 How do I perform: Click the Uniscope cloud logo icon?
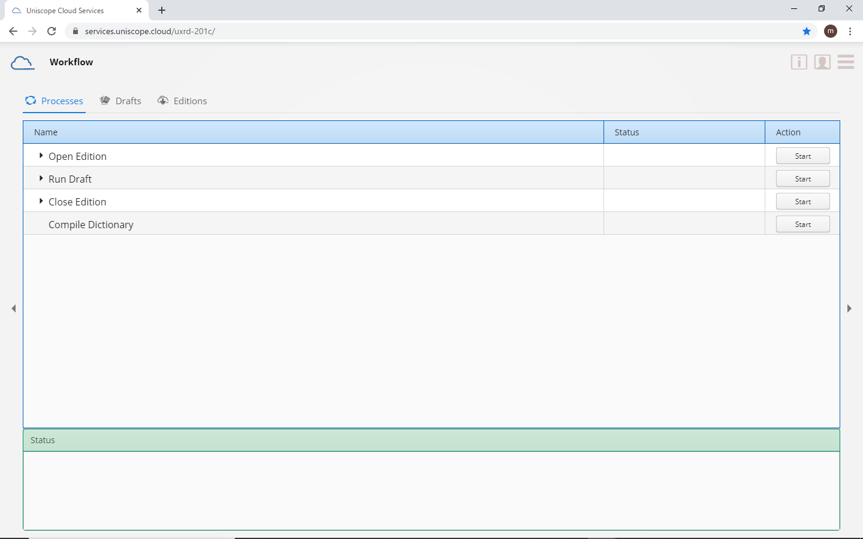(22, 62)
